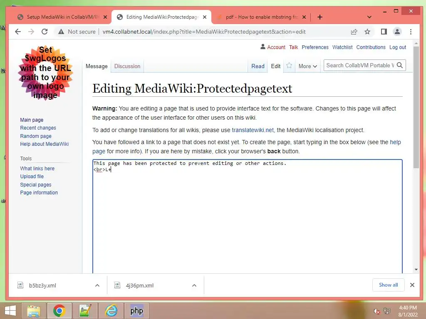Close the pdf mbstring tab

pyautogui.click(x=304, y=17)
